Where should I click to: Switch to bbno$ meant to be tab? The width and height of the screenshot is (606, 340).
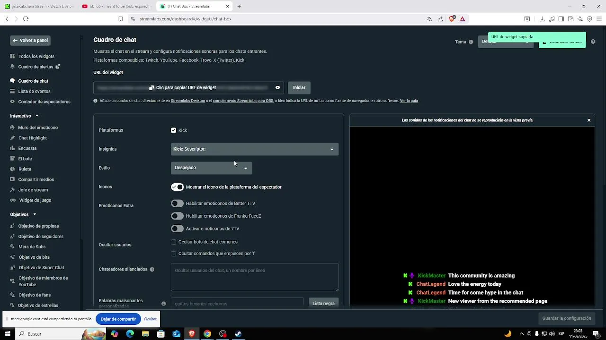(116, 6)
